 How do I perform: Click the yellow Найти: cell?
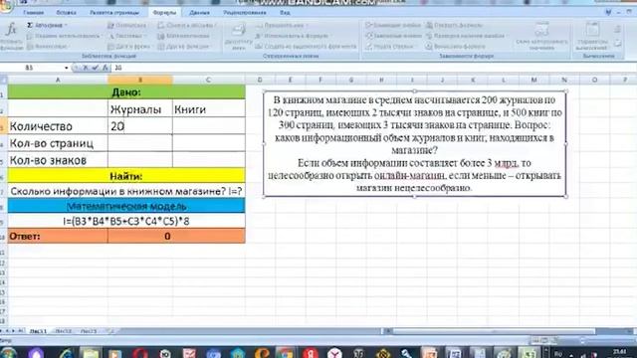click(126, 176)
